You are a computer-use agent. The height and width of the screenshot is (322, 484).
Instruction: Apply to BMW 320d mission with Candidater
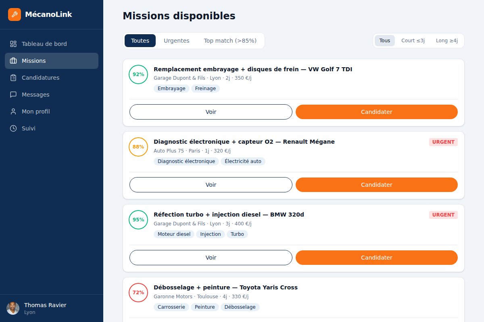(x=377, y=258)
